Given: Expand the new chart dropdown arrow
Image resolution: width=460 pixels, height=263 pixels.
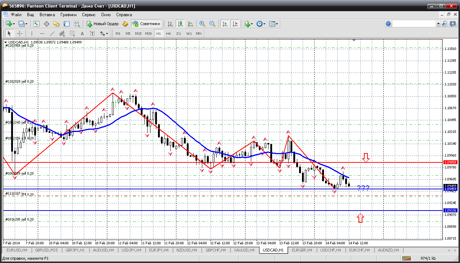Looking at the screenshot, I should 14,24.
